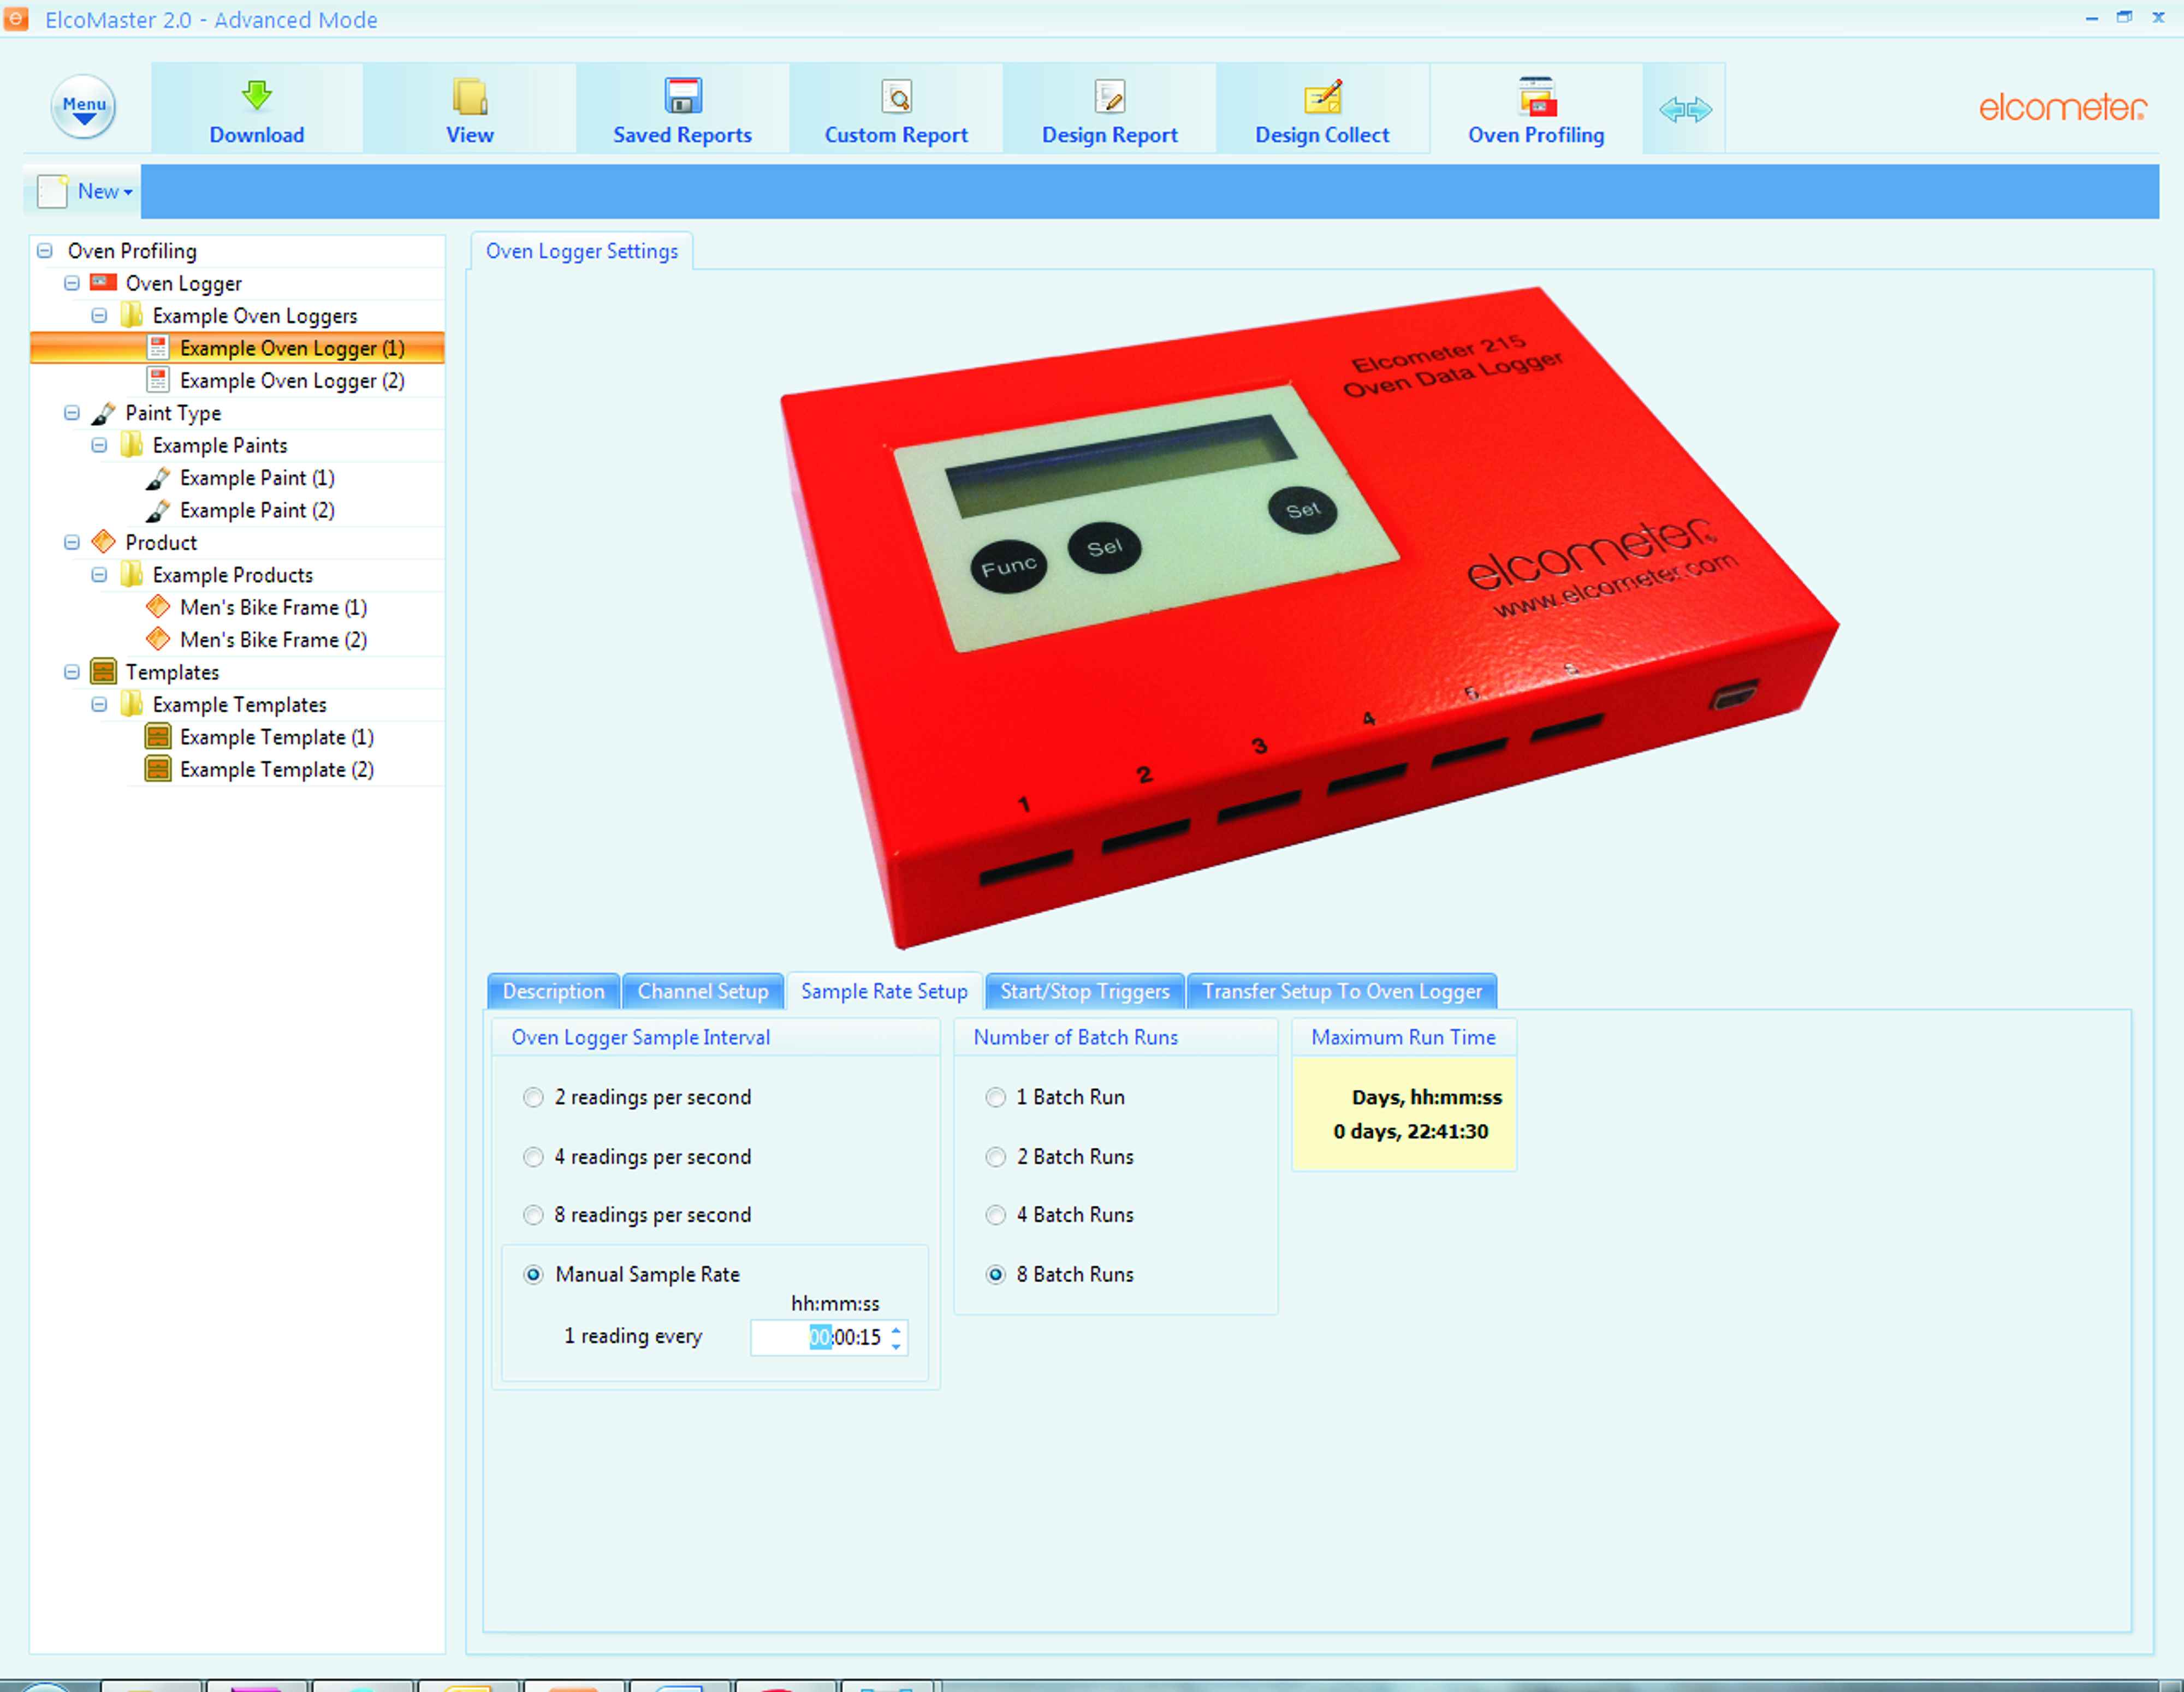
Task: Increase interval with up spinner arrow
Action: (x=897, y=1329)
